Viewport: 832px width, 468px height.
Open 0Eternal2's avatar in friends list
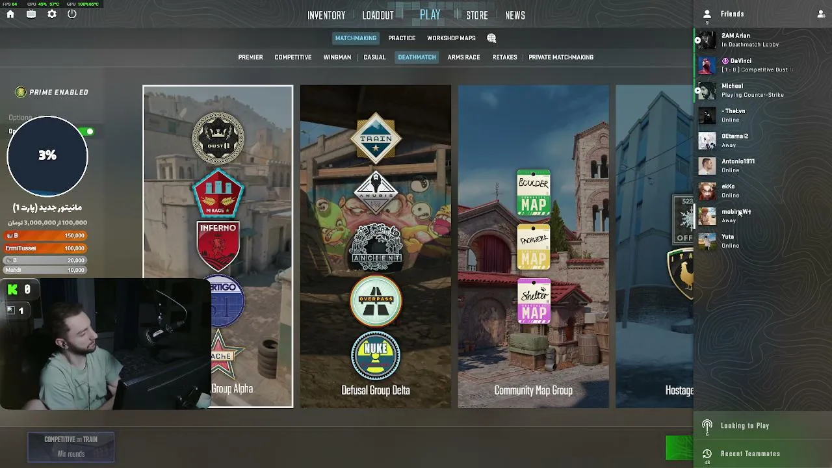click(707, 140)
